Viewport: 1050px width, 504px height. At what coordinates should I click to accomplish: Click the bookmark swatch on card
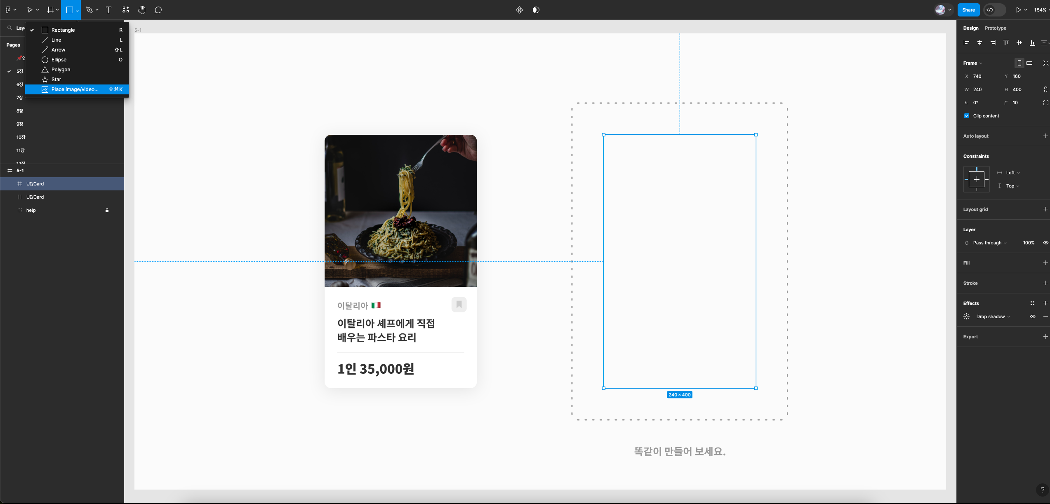point(459,305)
